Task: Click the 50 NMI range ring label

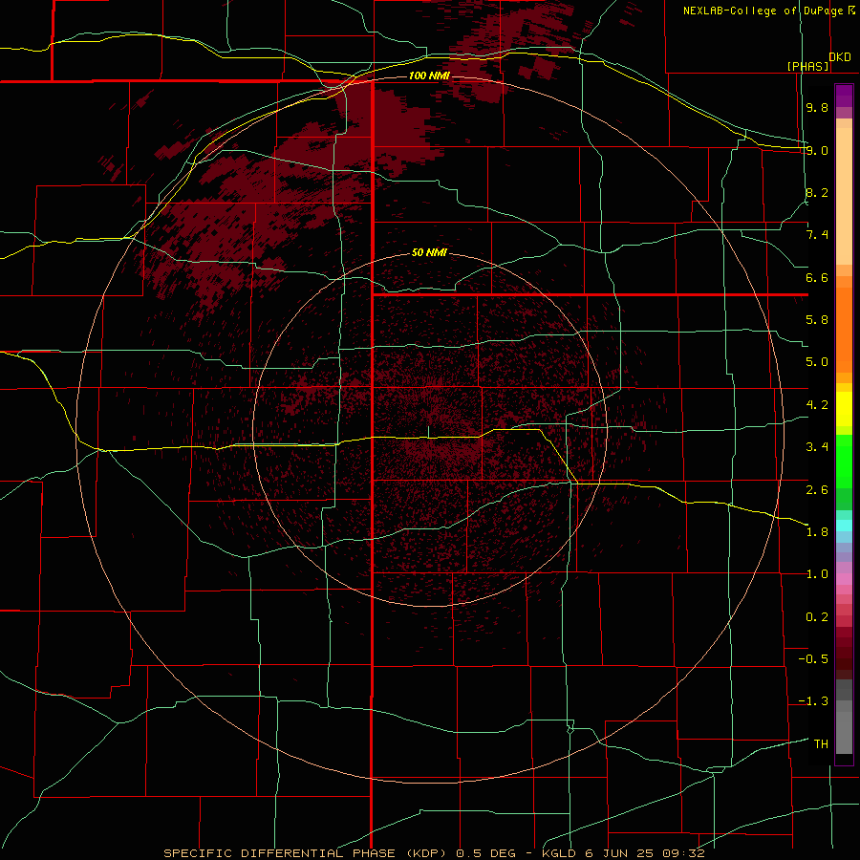Action: coord(429,253)
